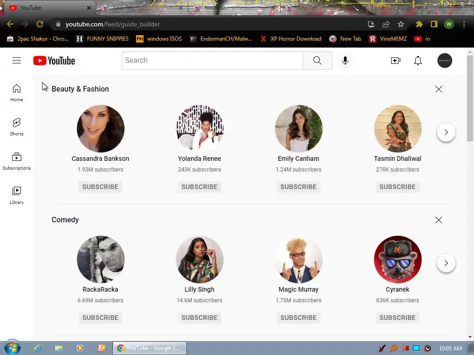Open Lilly Singh channel avatar
This screenshot has height=355, width=474.
tap(200, 259)
